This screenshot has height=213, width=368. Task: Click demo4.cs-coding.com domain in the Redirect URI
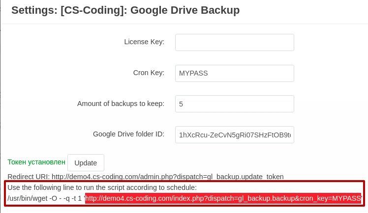96,177
